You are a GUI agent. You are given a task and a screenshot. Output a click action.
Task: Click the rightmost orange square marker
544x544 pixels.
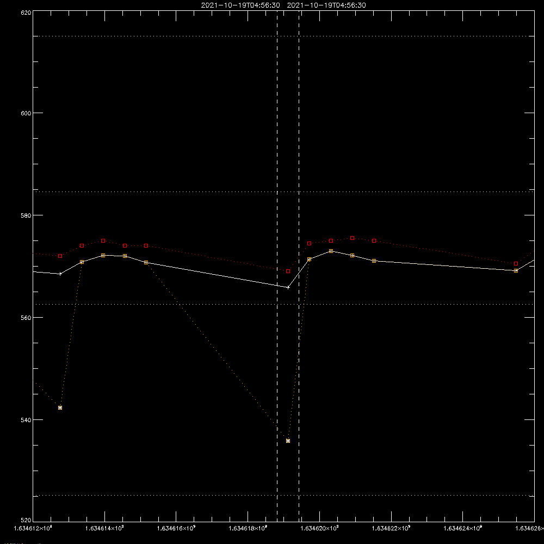516,270
